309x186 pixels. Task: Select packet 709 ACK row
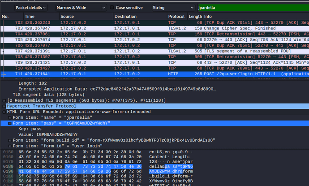[x=154, y=63]
